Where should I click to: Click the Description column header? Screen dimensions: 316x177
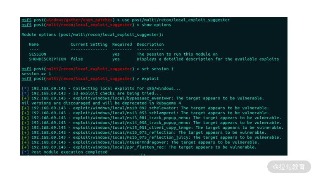150,45
